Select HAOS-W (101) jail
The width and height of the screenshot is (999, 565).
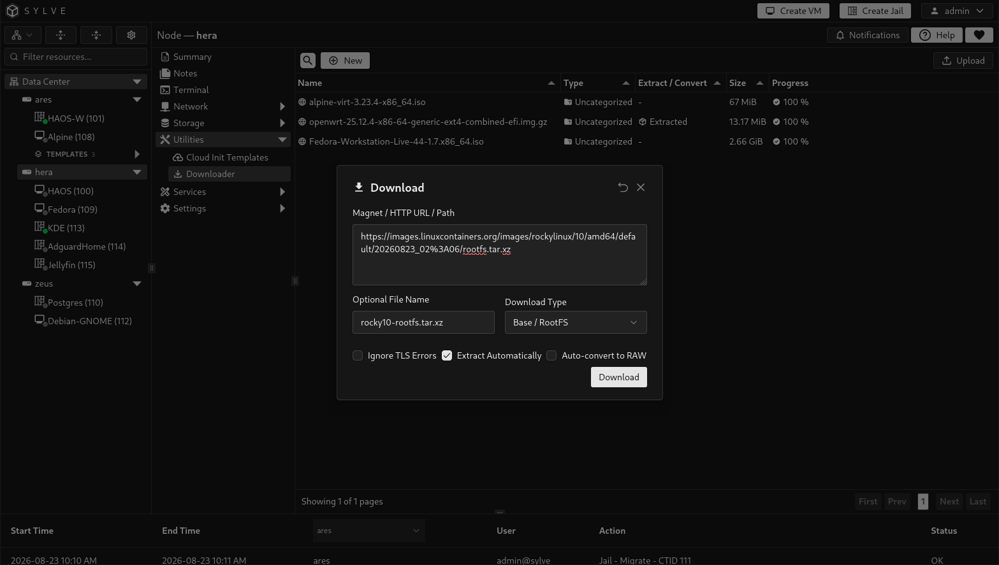pos(76,118)
